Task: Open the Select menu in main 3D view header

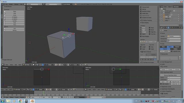Action: (x=11, y=65)
